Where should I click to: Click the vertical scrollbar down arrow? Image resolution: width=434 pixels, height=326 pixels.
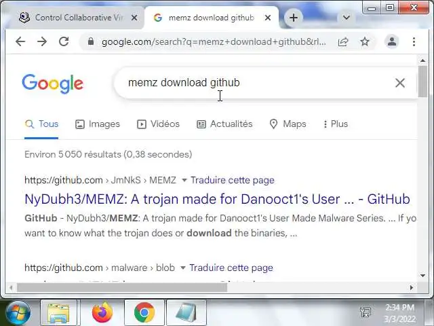tap(422, 275)
